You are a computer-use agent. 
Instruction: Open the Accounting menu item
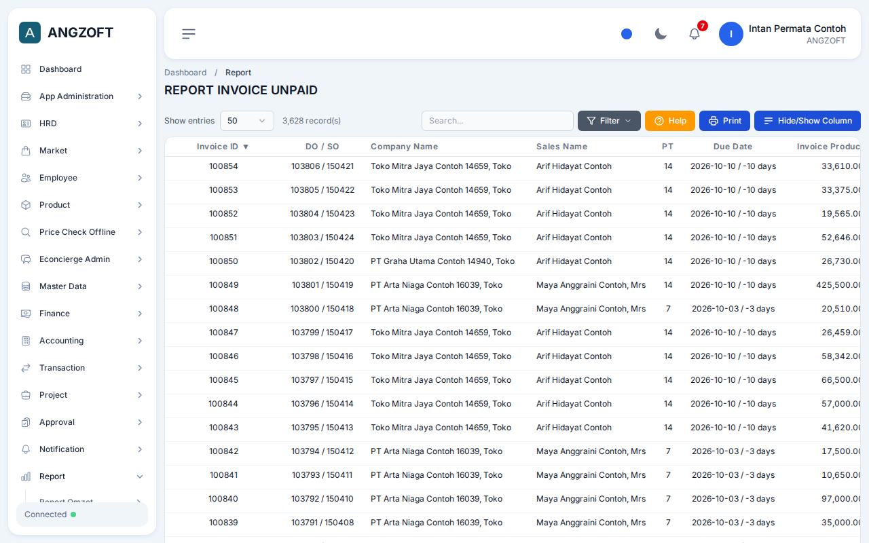(82, 341)
